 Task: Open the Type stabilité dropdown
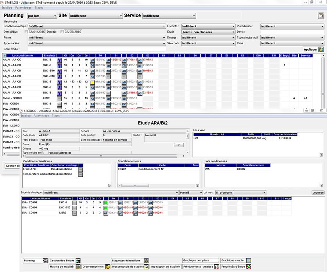(x=97, y=43)
